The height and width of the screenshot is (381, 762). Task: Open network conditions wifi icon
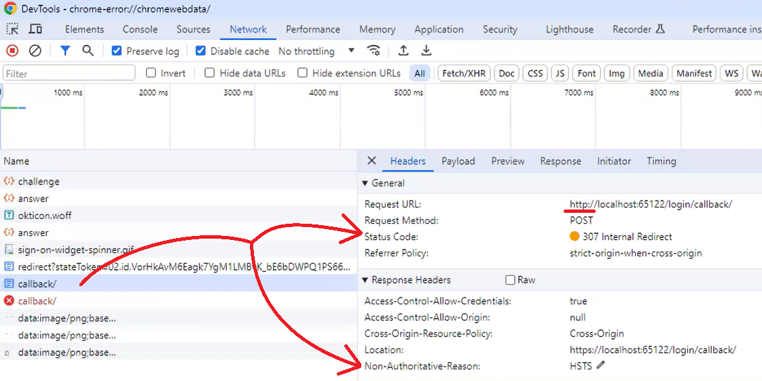[x=374, y=51]
